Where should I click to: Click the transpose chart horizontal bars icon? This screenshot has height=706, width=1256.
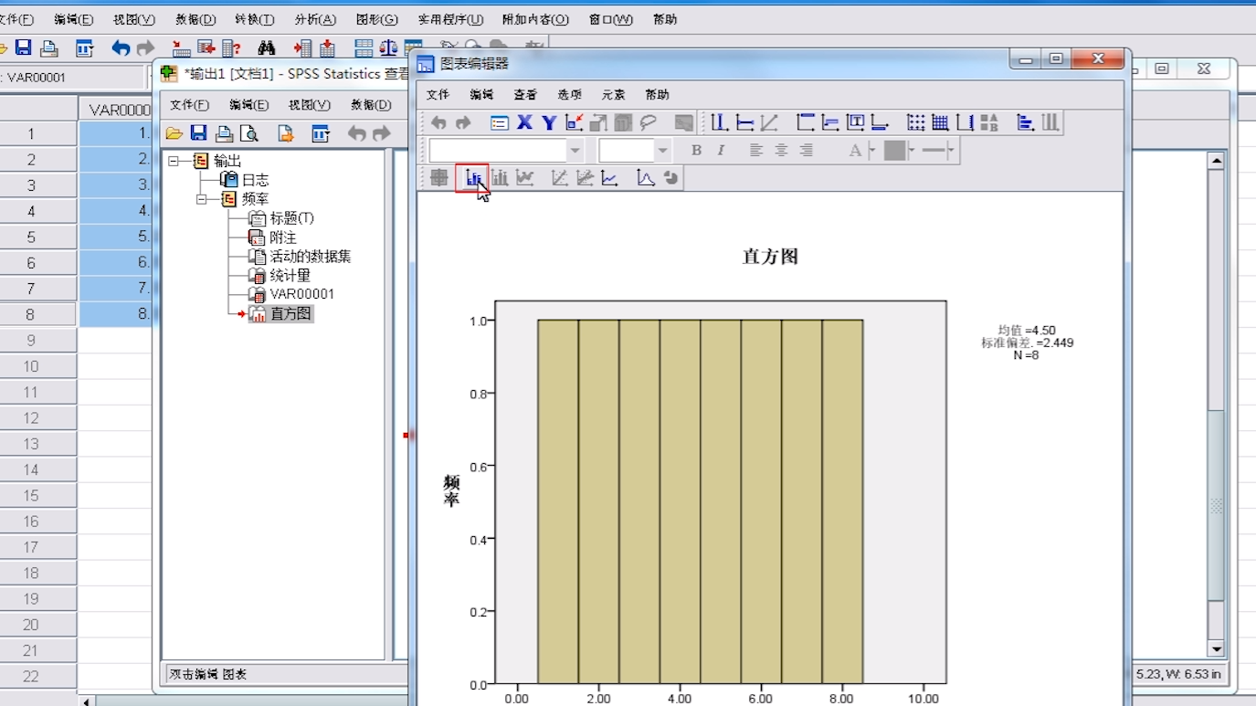click(x=1025, y=122)
